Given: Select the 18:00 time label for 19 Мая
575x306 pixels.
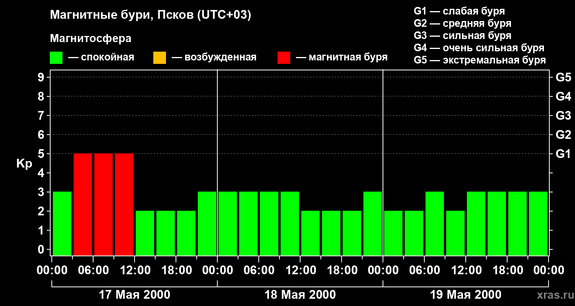Looking at the screenshot, I should point(507,270).
